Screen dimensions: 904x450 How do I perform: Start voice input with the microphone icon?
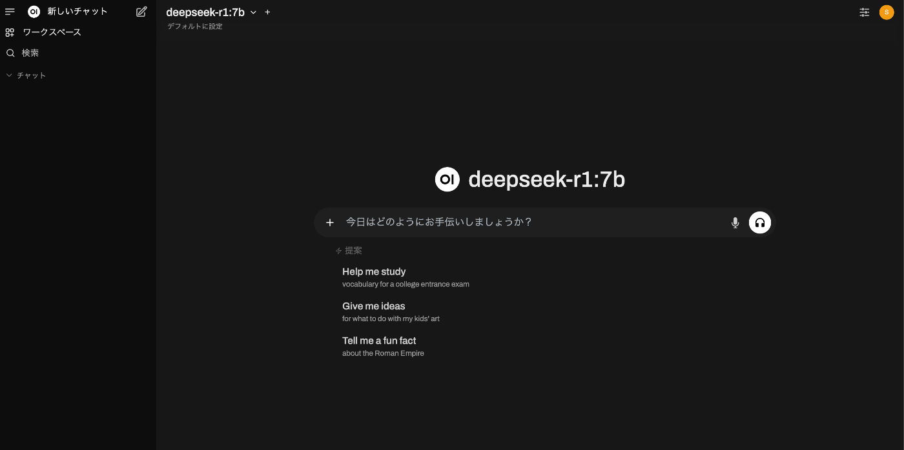coord(735,222)
